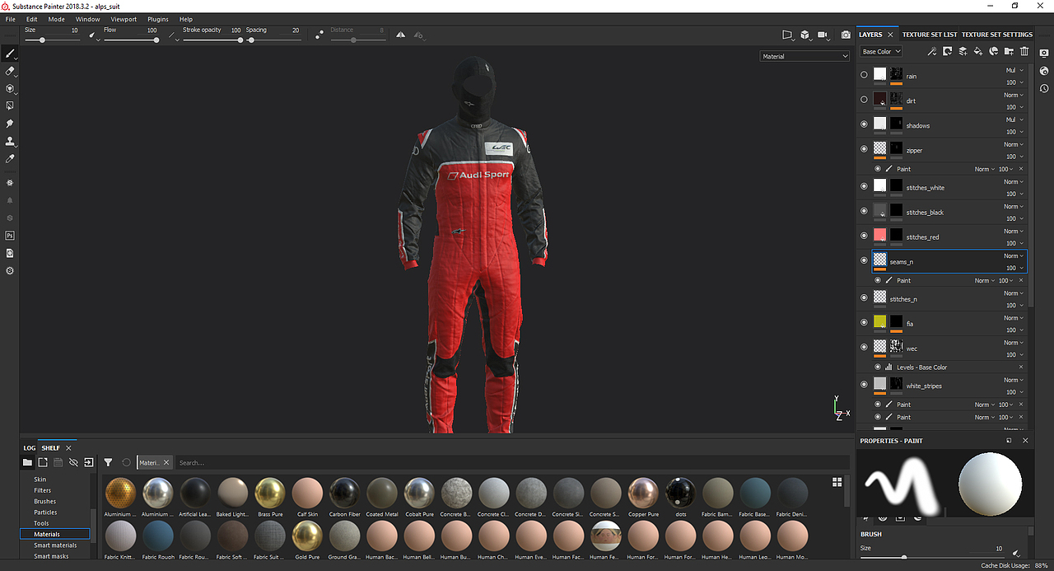Open seams_n layer opacity dropdown

[1014, 268]
